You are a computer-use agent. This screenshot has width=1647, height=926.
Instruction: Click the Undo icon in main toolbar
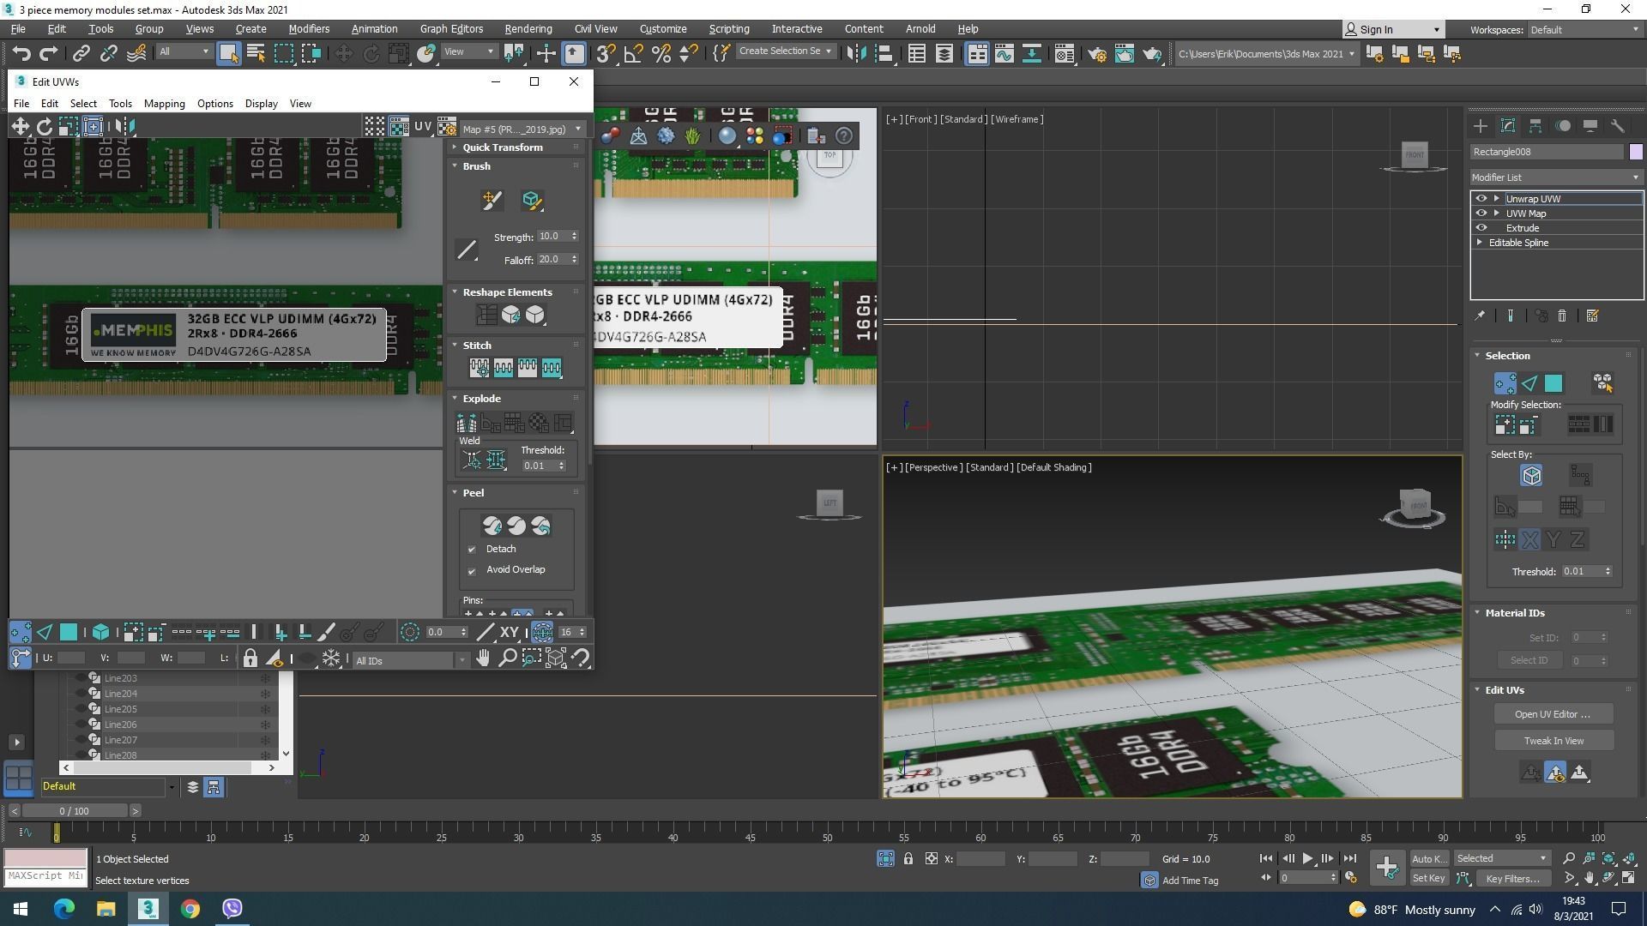point(21,53)
